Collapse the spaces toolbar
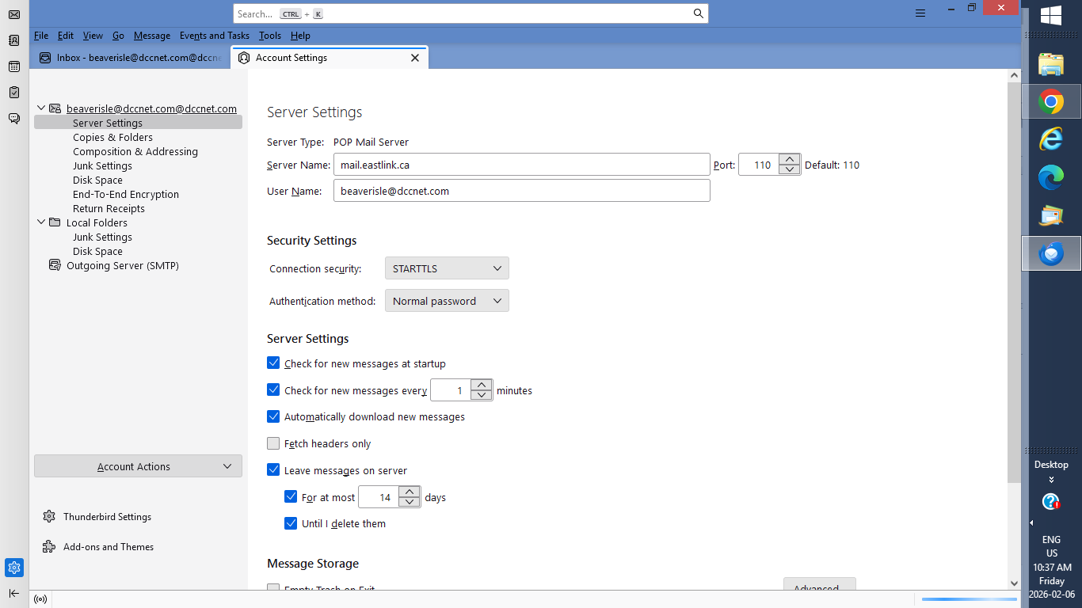 tap(14, 594)
